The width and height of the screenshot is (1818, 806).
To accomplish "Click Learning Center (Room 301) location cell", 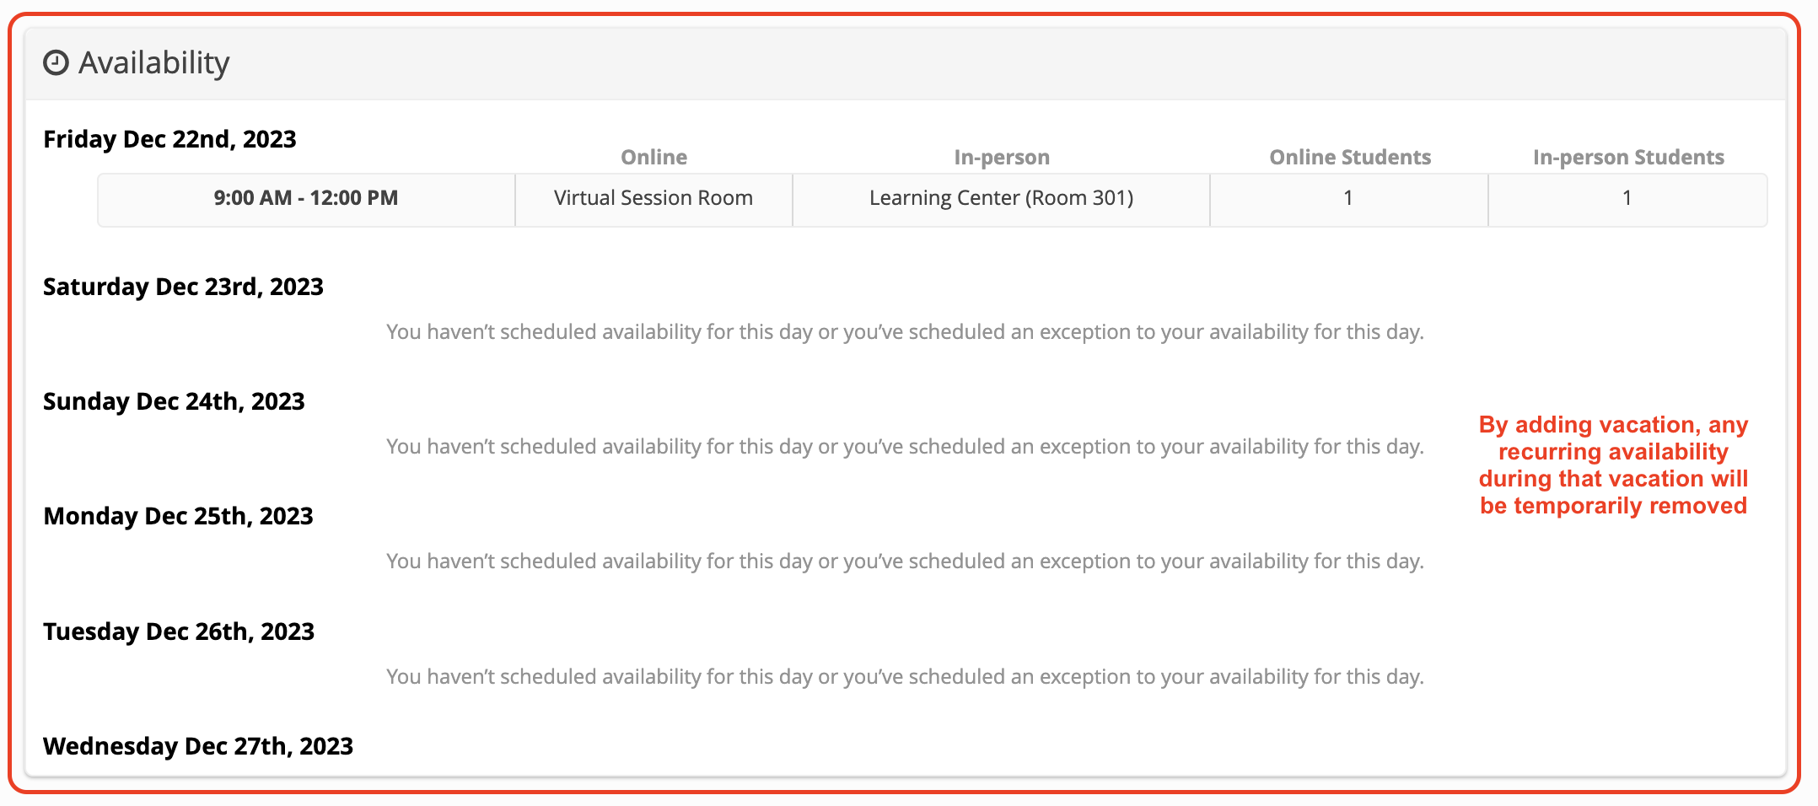I will click(x=1001, y=199).
